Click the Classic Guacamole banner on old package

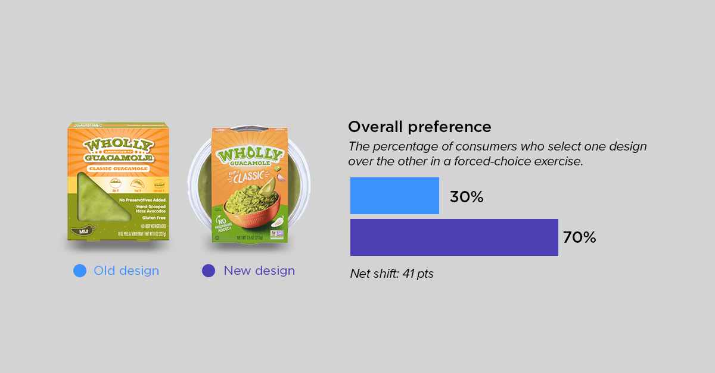point(119,169)
